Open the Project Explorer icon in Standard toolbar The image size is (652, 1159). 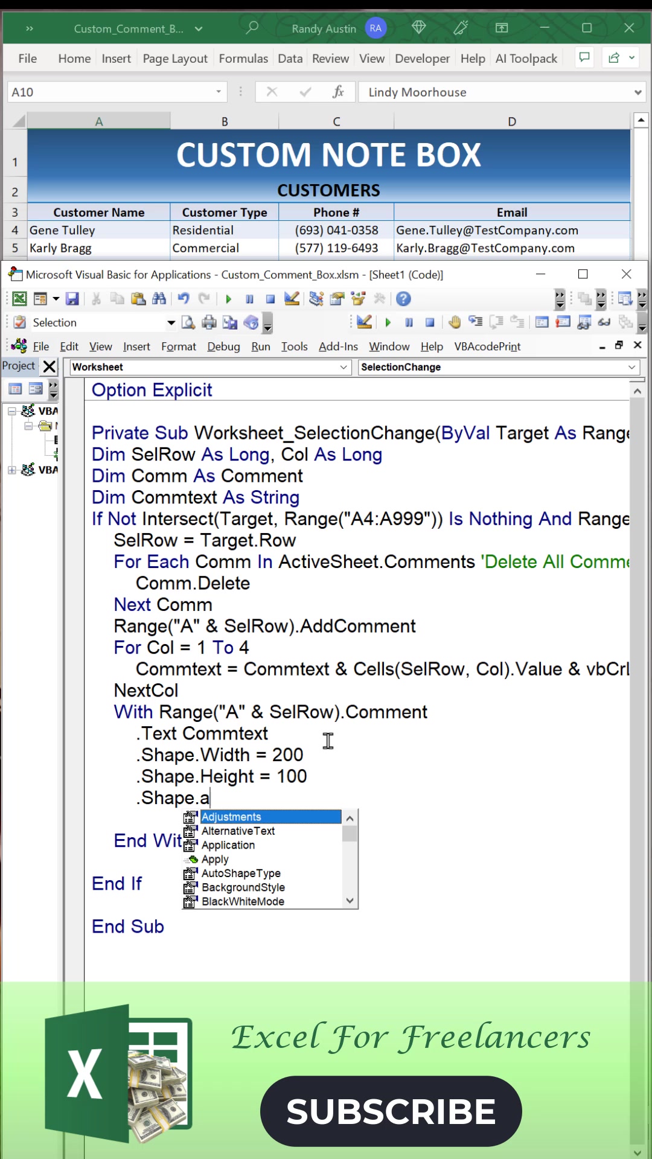[x=316, y=299]
